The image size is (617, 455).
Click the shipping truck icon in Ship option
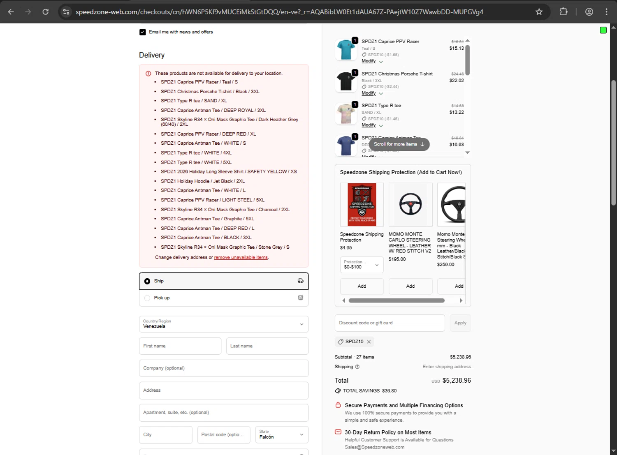301,281
